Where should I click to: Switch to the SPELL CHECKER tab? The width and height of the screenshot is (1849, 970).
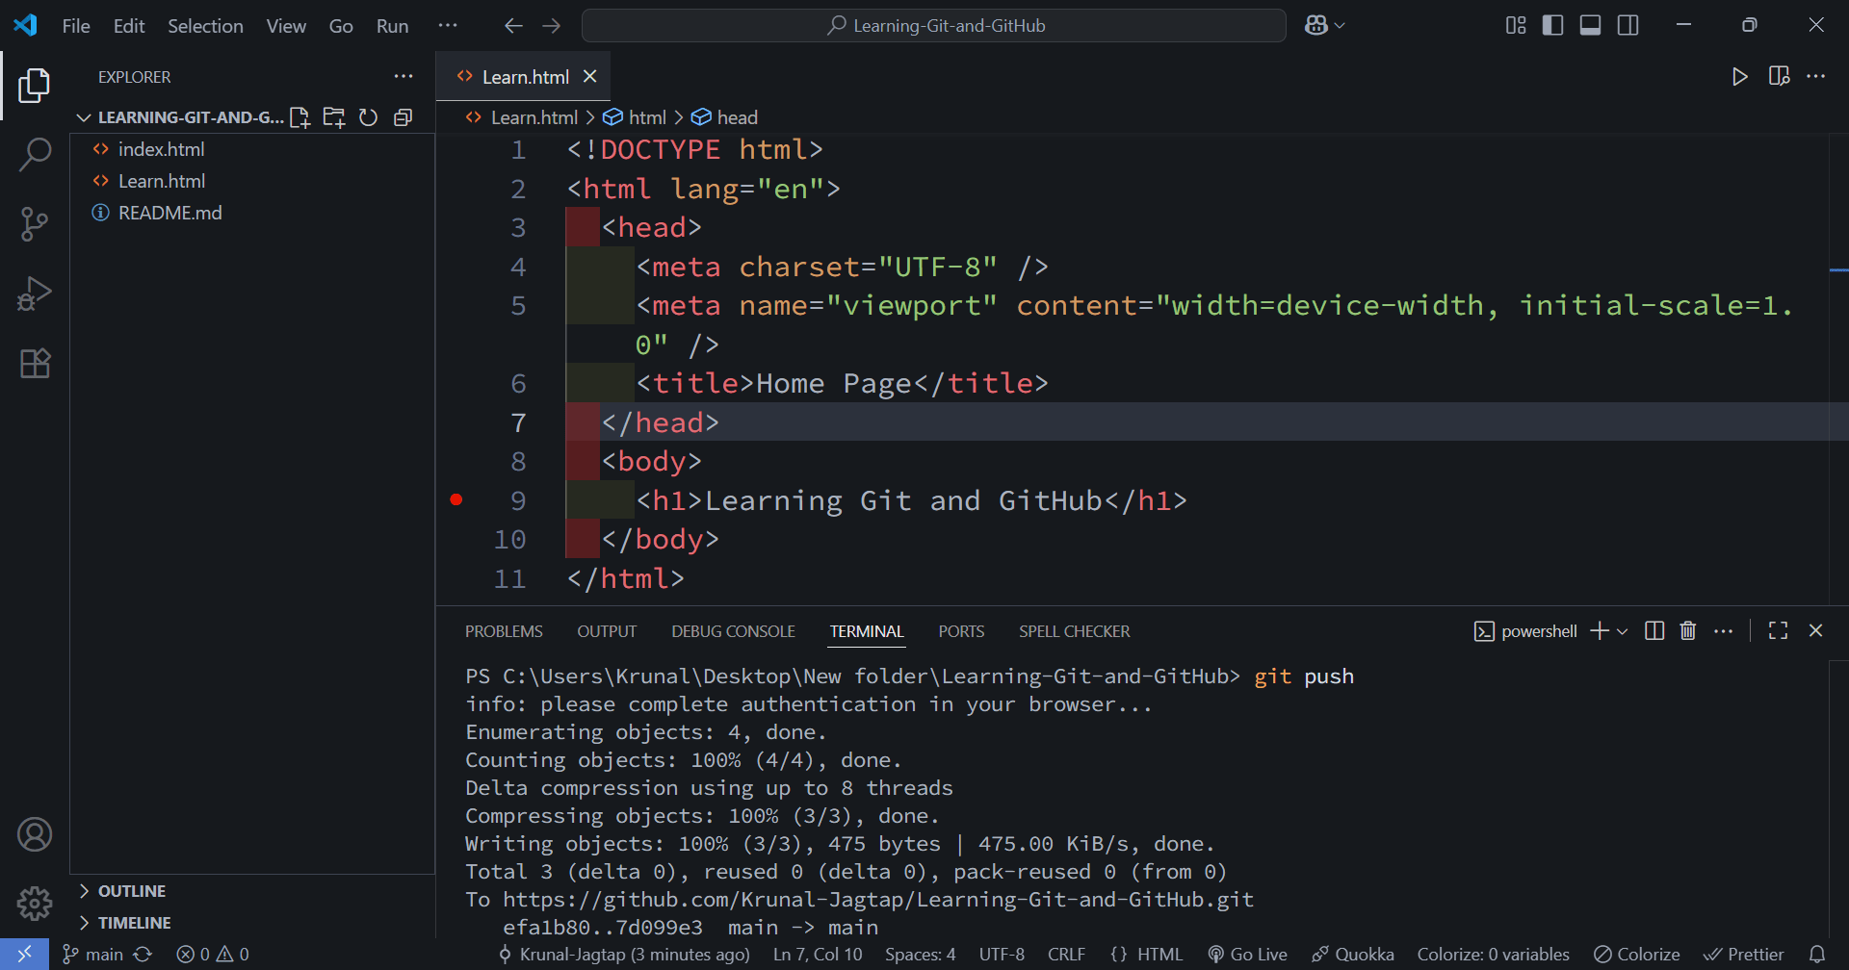pos(1074,631)
